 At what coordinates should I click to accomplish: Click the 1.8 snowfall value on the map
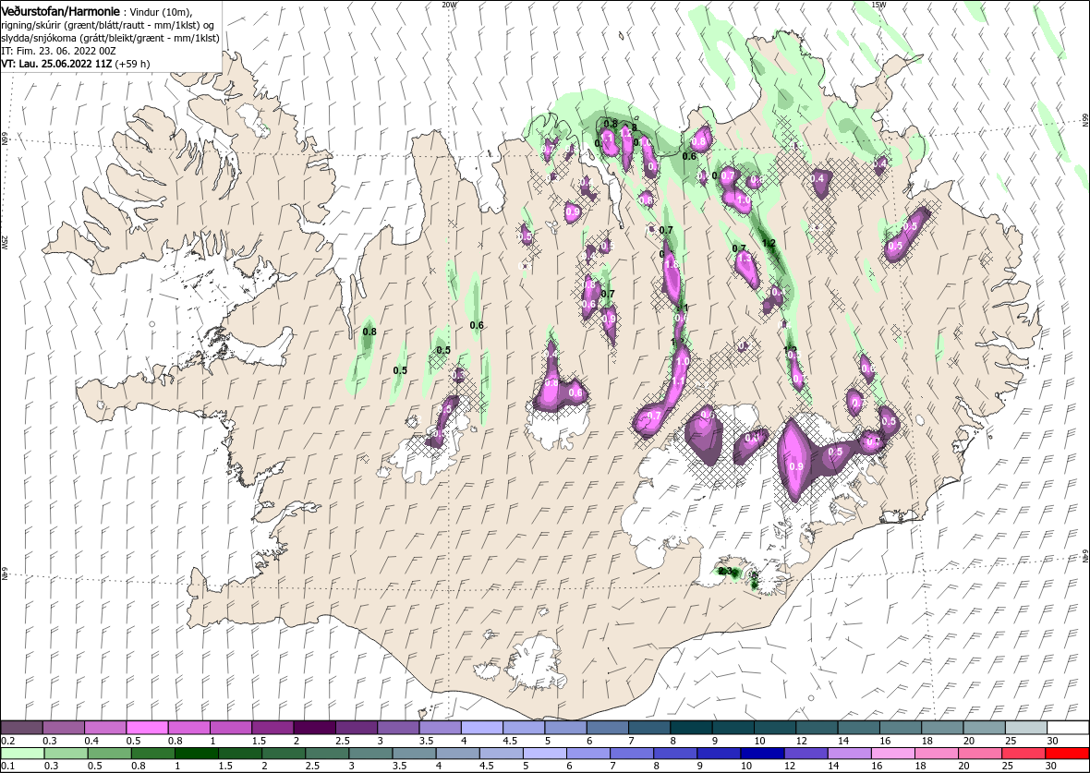[x=672, y=265]
